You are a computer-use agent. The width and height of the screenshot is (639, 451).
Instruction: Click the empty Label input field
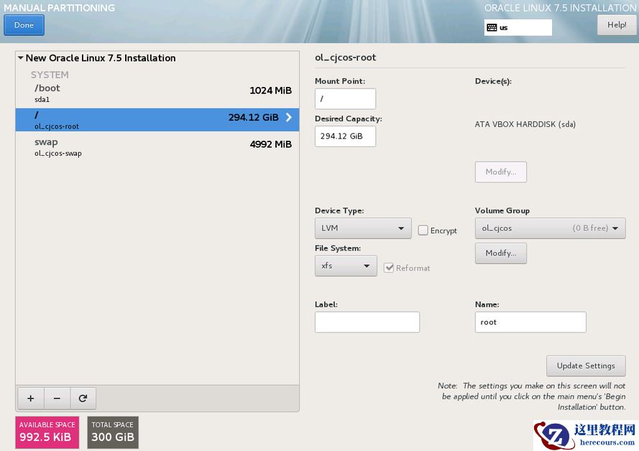(367, 322)
